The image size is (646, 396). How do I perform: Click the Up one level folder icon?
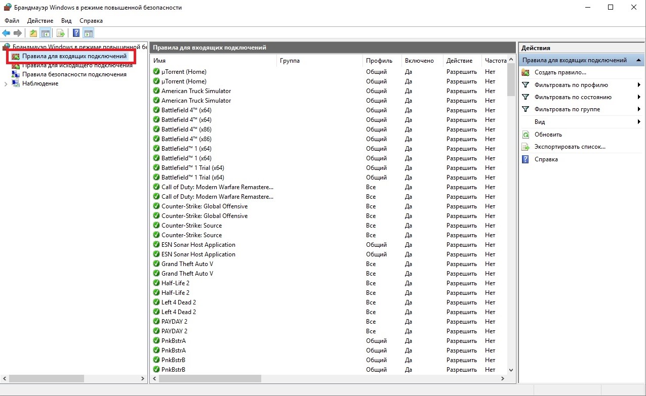pyautogui.click(x=33, y=33)
